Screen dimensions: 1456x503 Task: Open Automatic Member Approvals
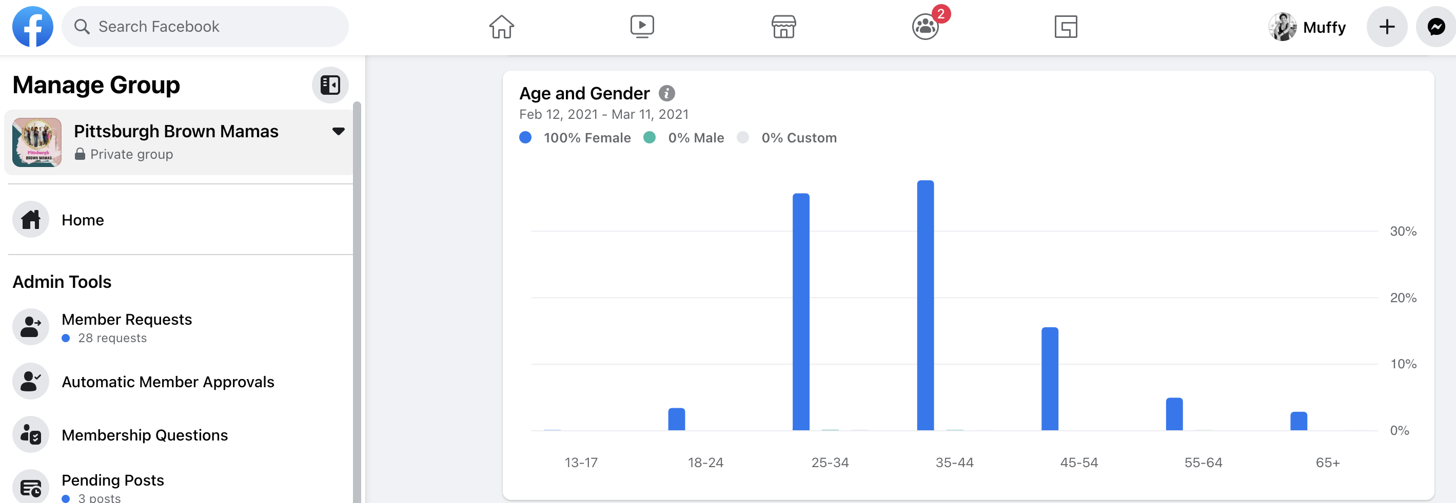coord(179,382)
